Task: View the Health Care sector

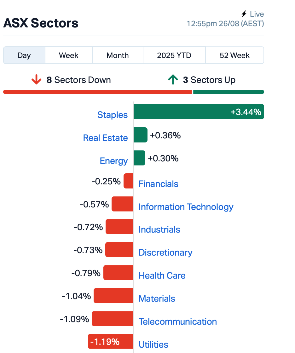Action: 162,275
